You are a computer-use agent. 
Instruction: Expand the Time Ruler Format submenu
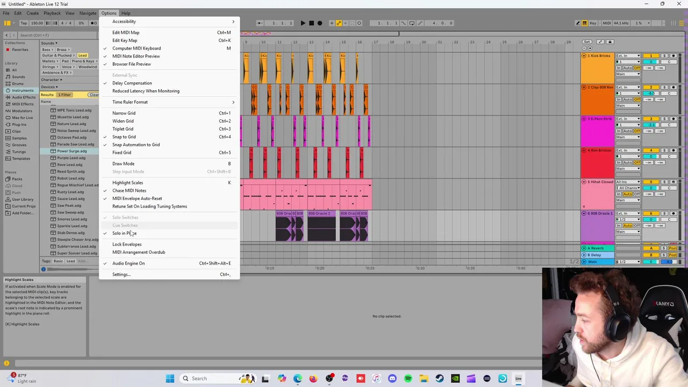click(169, 102)
